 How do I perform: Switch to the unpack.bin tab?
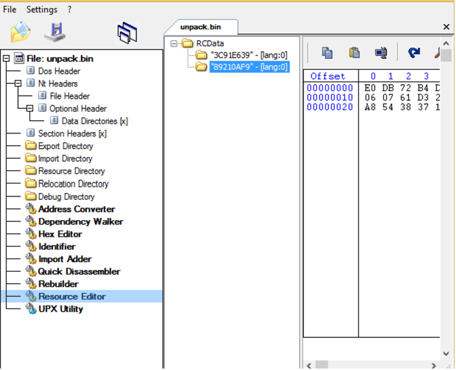click(x=200, y=27)
